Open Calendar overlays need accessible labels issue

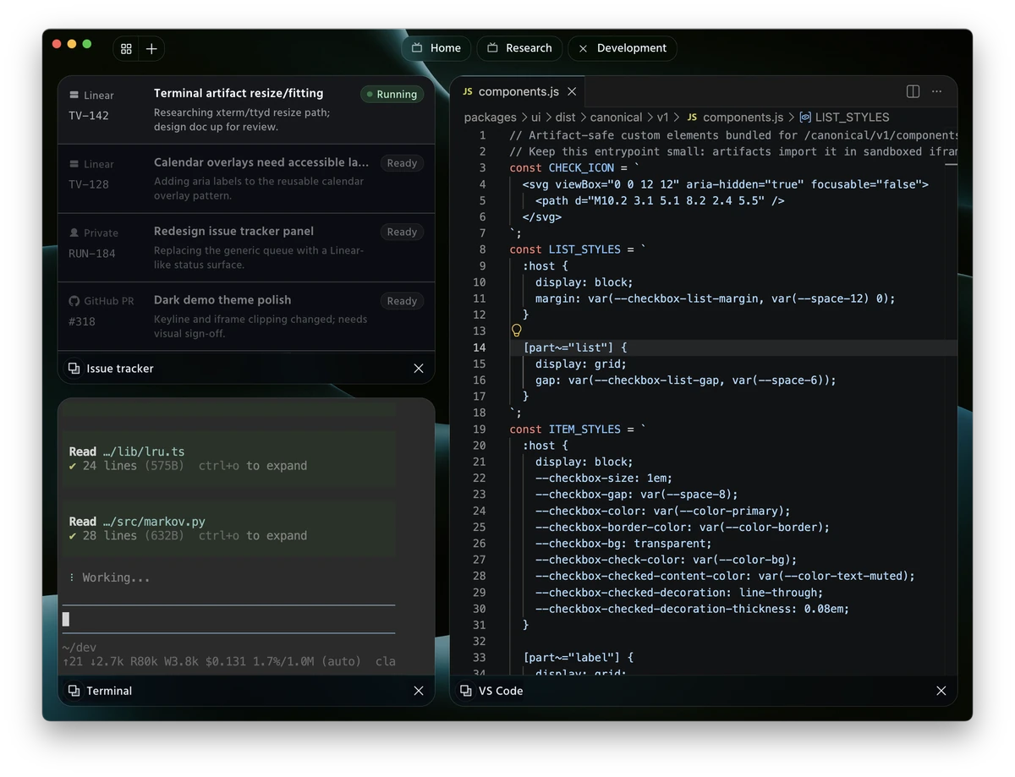click(246, 178)
